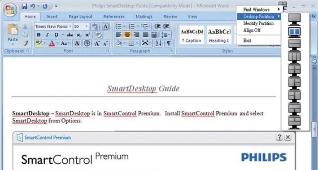Click the Paste button
Image resolution: width=318 pixels, height=170 pixels.
(13, 35)
